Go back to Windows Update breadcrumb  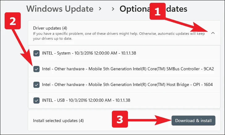[x=60, y=9]
